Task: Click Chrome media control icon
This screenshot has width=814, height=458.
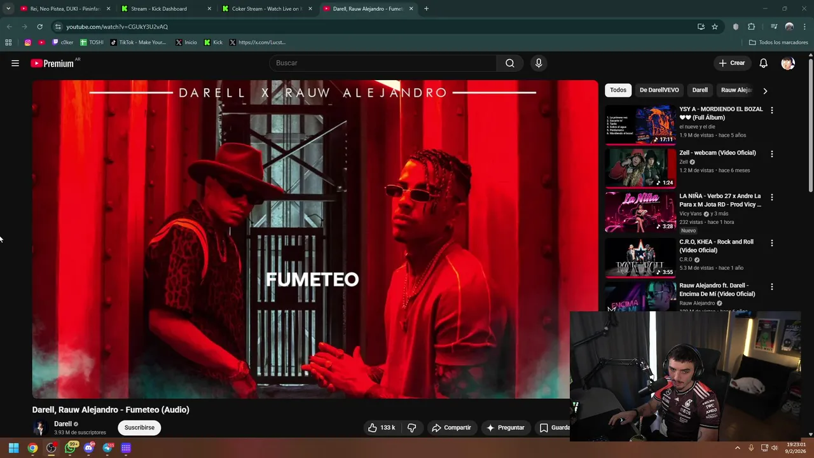Action: pos(774,27)
